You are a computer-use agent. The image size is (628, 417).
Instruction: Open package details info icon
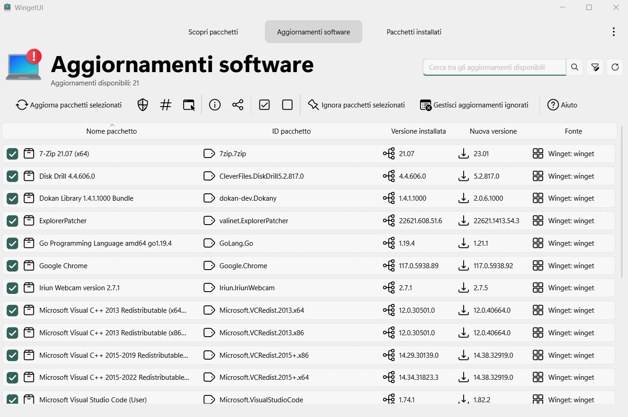215,105
